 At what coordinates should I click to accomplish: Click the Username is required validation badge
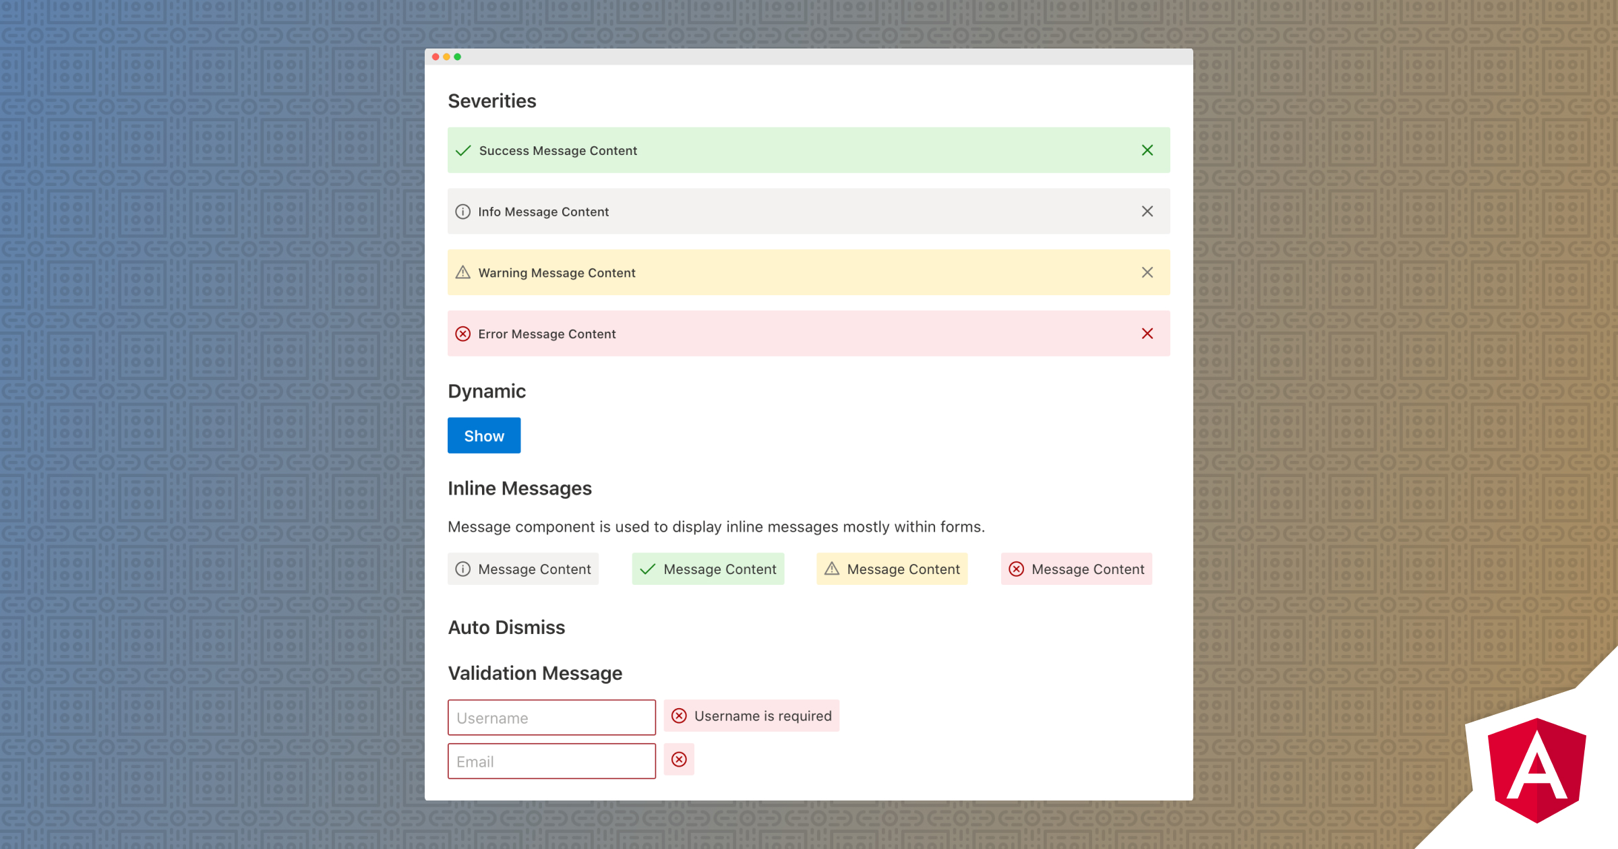tap(751, 716)
